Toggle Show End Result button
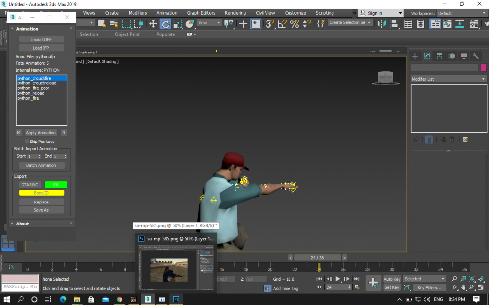This screenshot has height=305, width=489. [429, 140]
